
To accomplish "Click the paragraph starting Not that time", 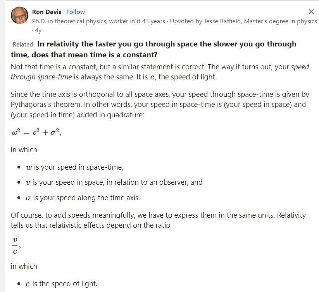I will click(x=160, y=72).
